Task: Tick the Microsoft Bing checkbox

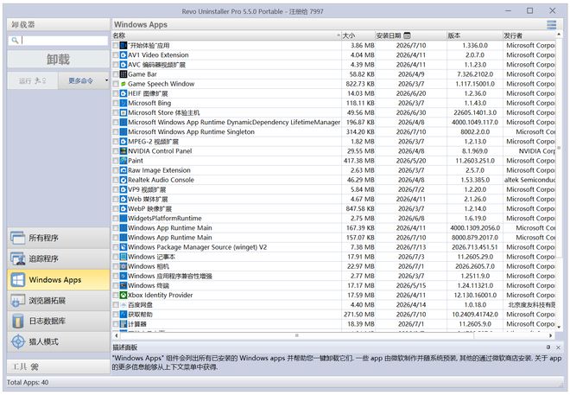Action: point(116,103)
